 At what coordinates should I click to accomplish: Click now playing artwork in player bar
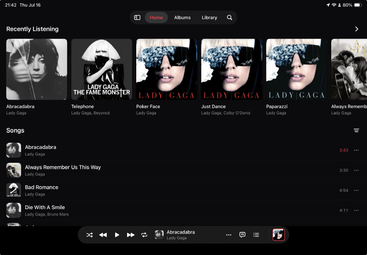click(159, 235)
